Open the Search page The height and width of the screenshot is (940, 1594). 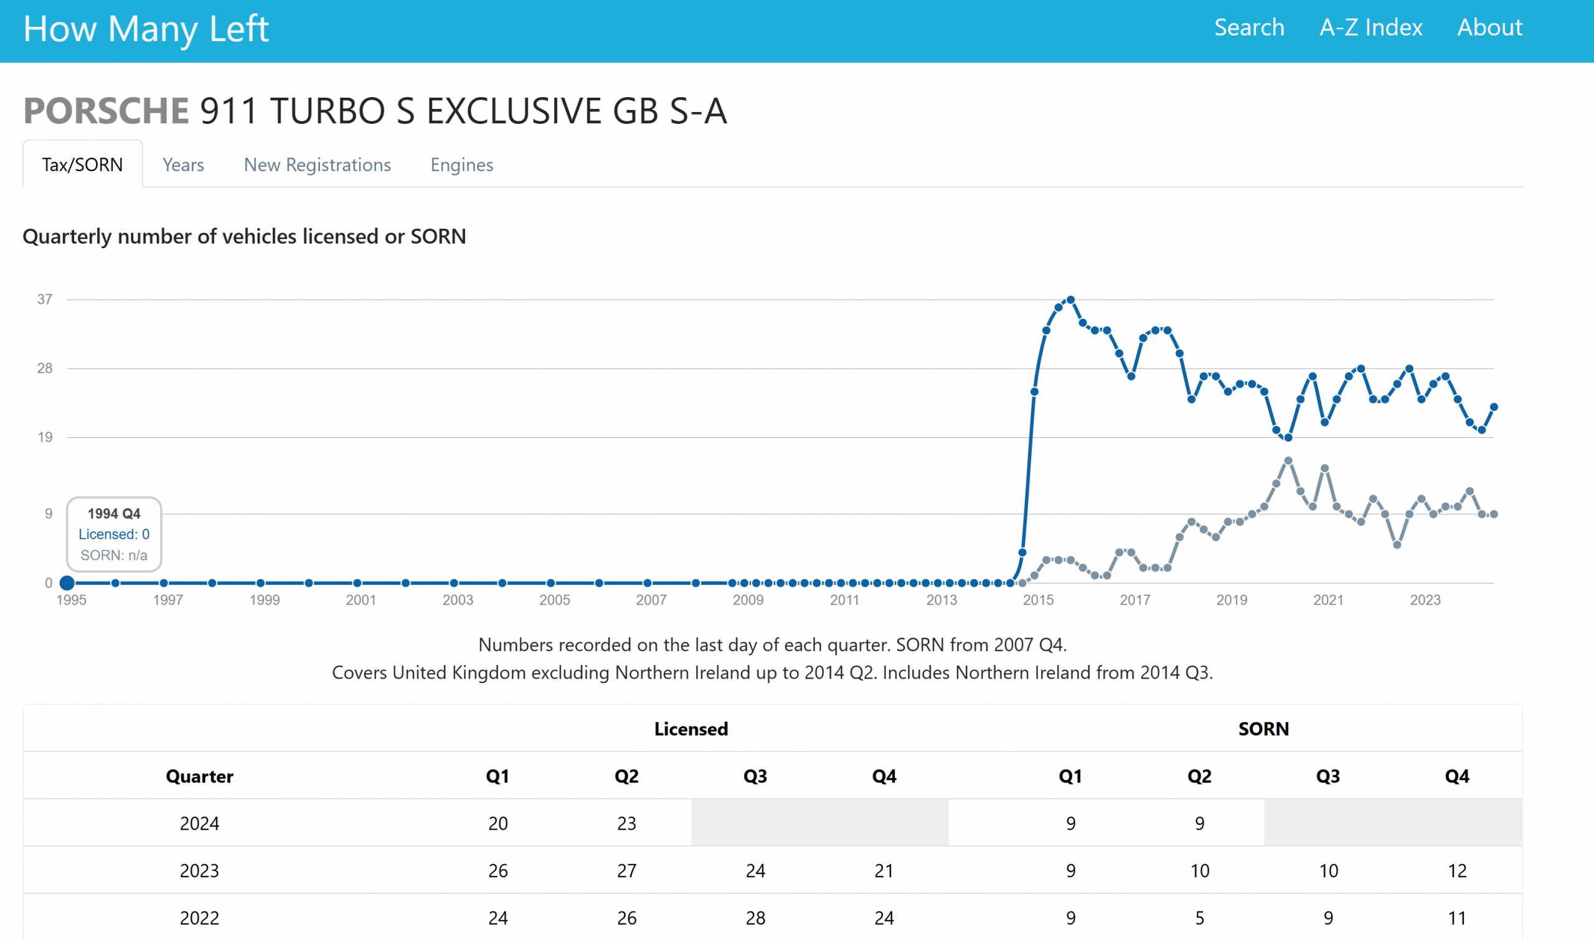point(1248,27)
